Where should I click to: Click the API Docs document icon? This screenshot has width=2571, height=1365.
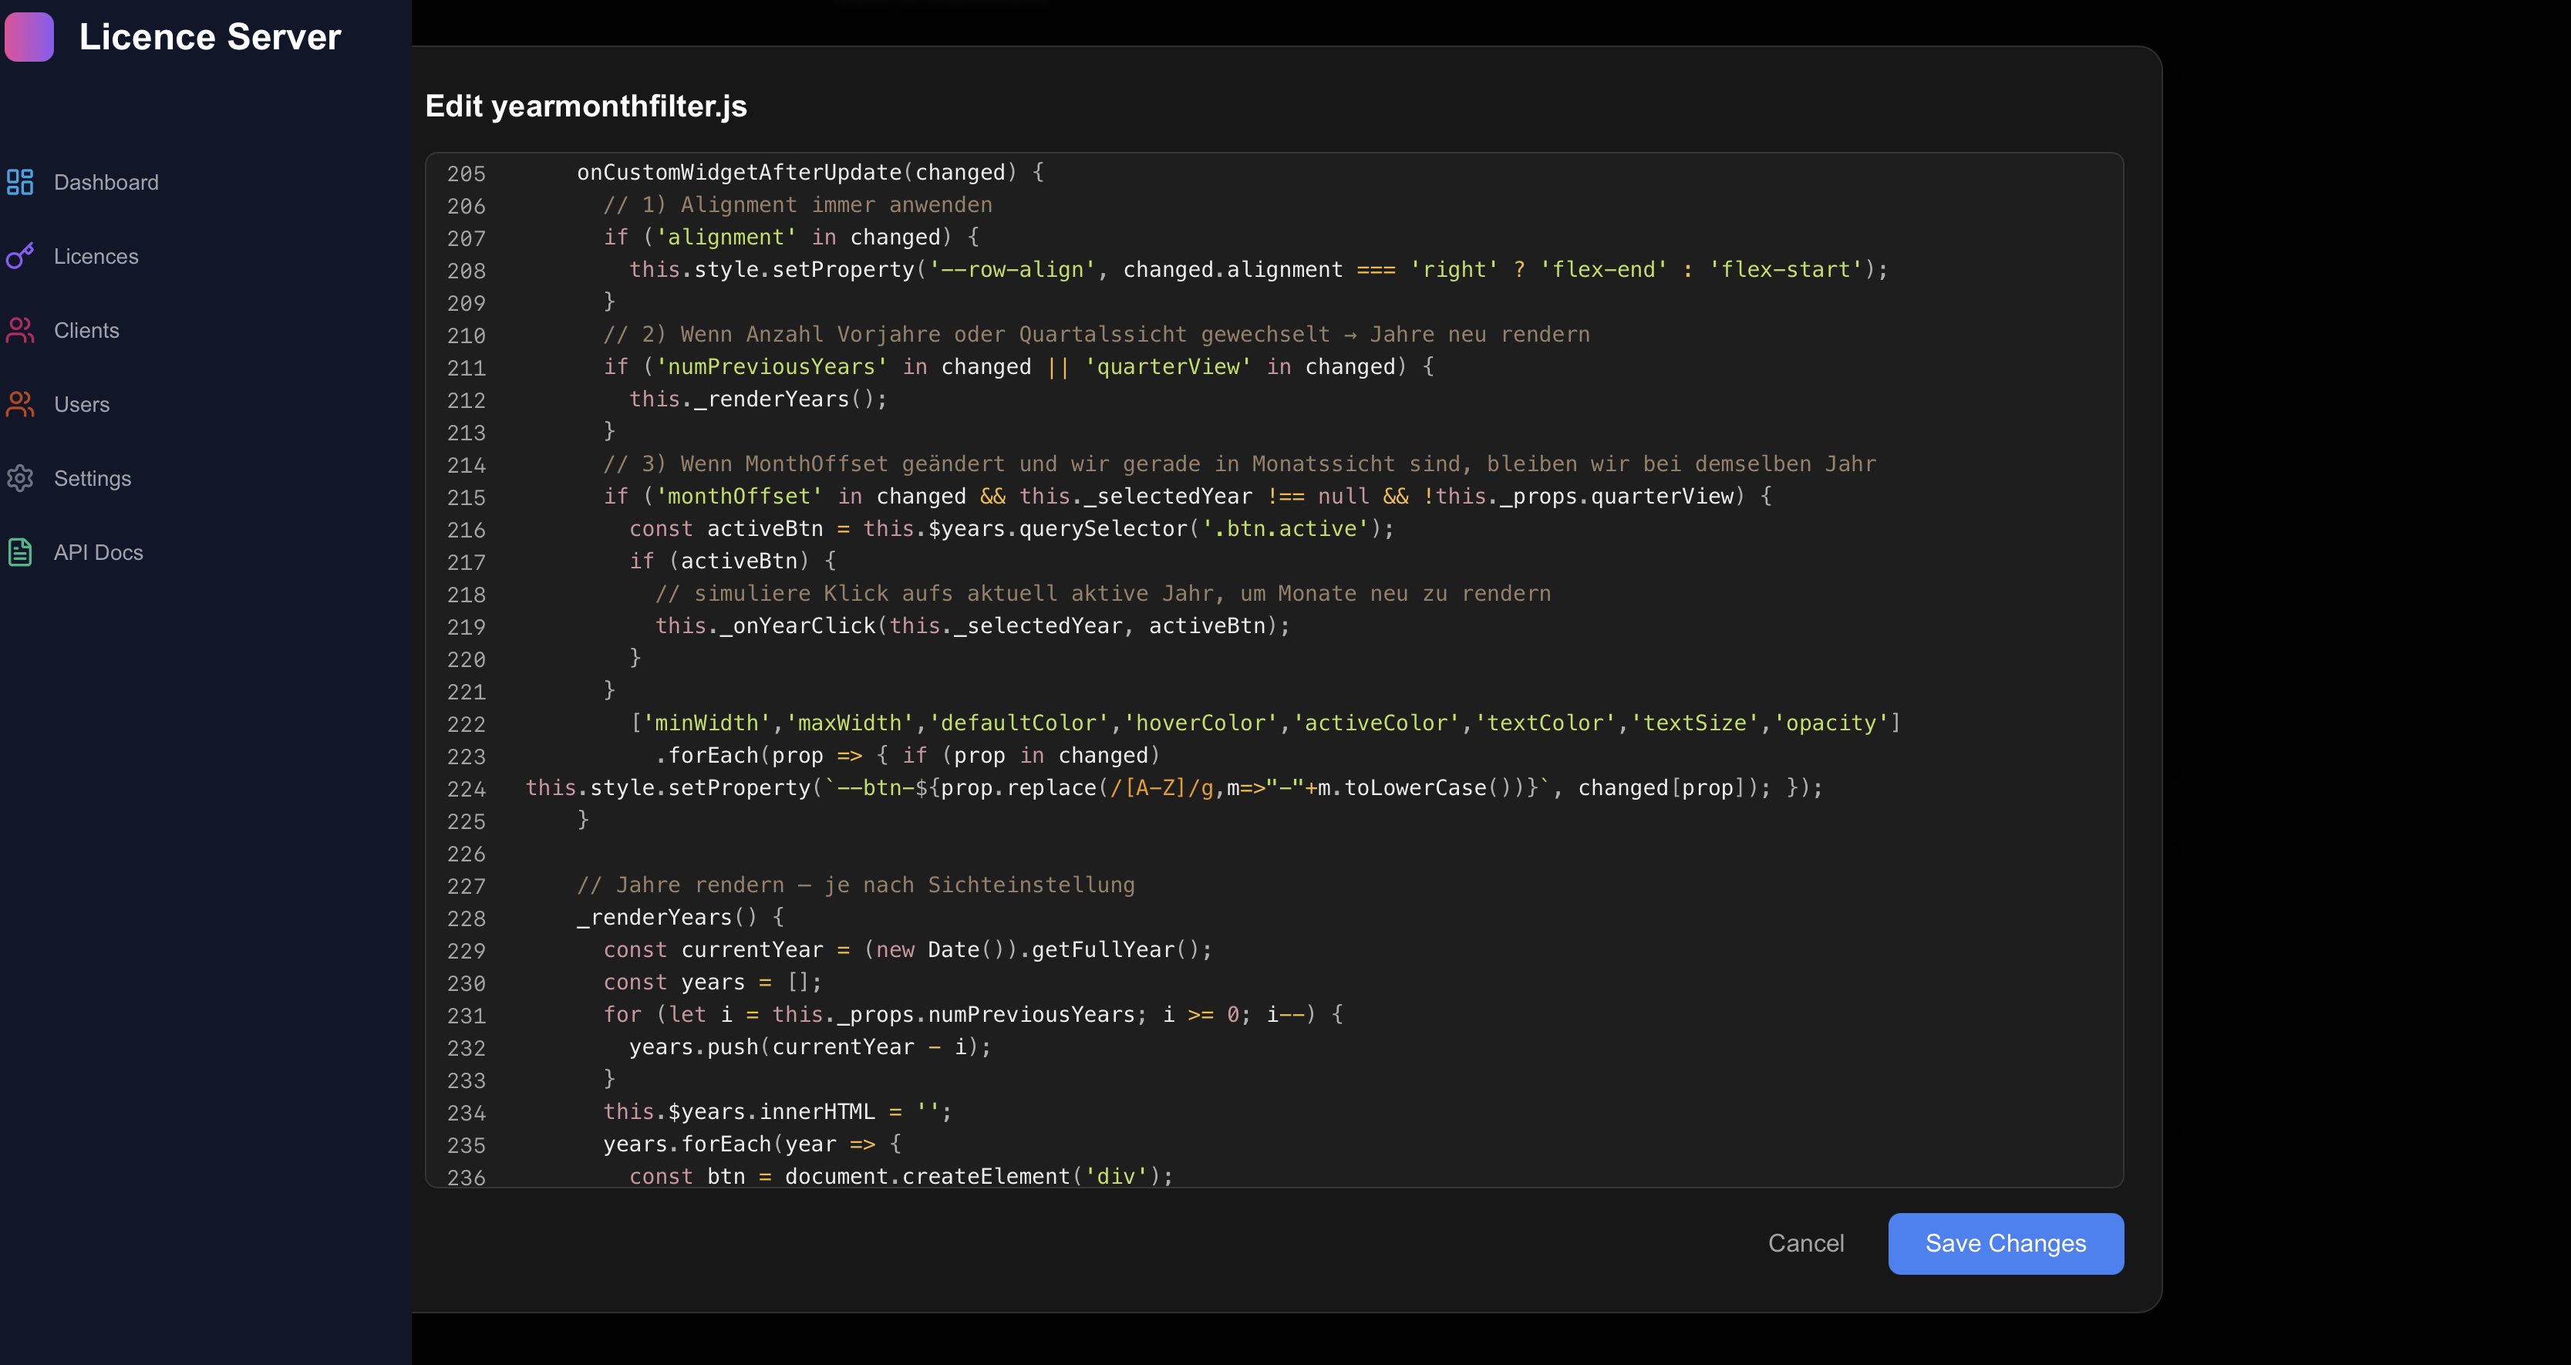coord(21,552)
